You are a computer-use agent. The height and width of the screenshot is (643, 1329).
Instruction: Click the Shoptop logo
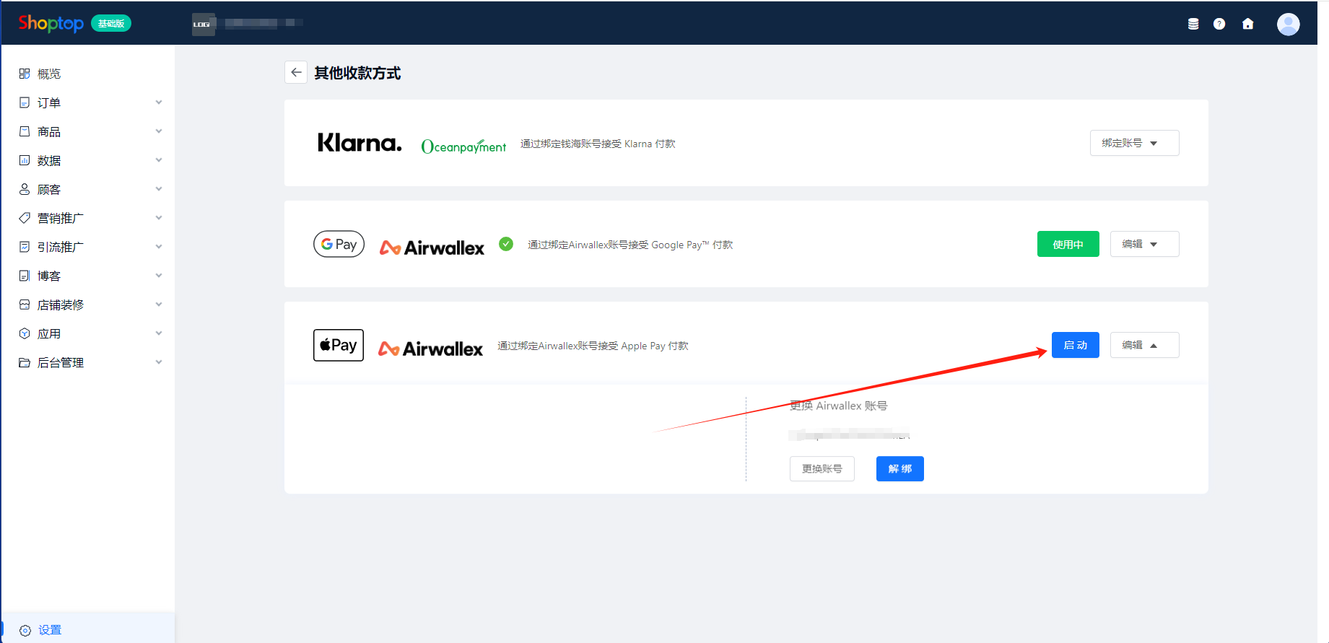[x=51, y=23]
